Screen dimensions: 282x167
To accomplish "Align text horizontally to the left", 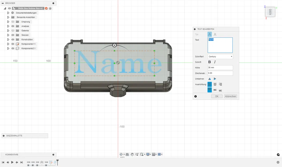I will (209, 84).
